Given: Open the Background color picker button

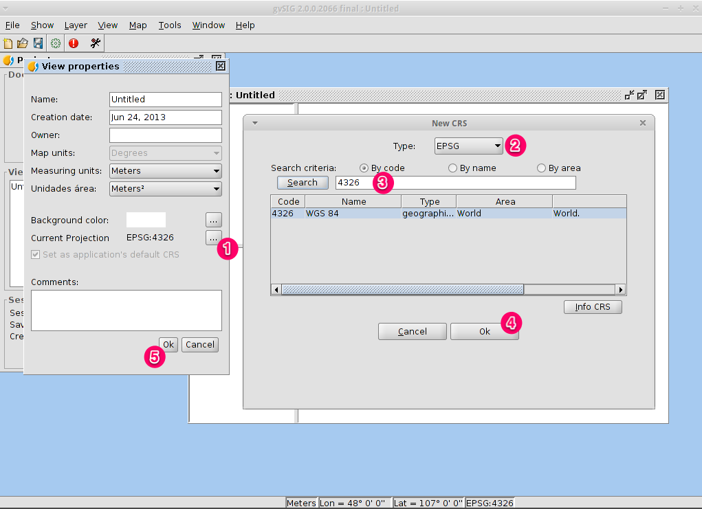Looking at the screenshot, I should [214, 220].
